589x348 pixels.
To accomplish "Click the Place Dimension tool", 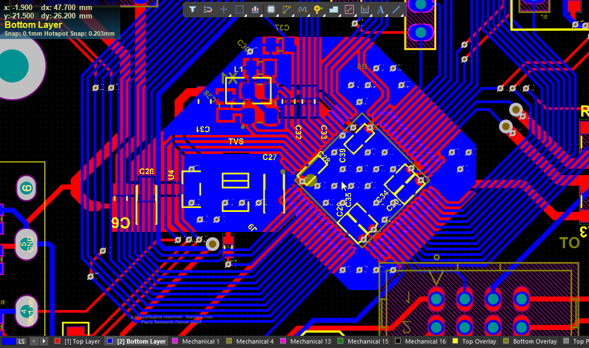I will click(366, 9).
